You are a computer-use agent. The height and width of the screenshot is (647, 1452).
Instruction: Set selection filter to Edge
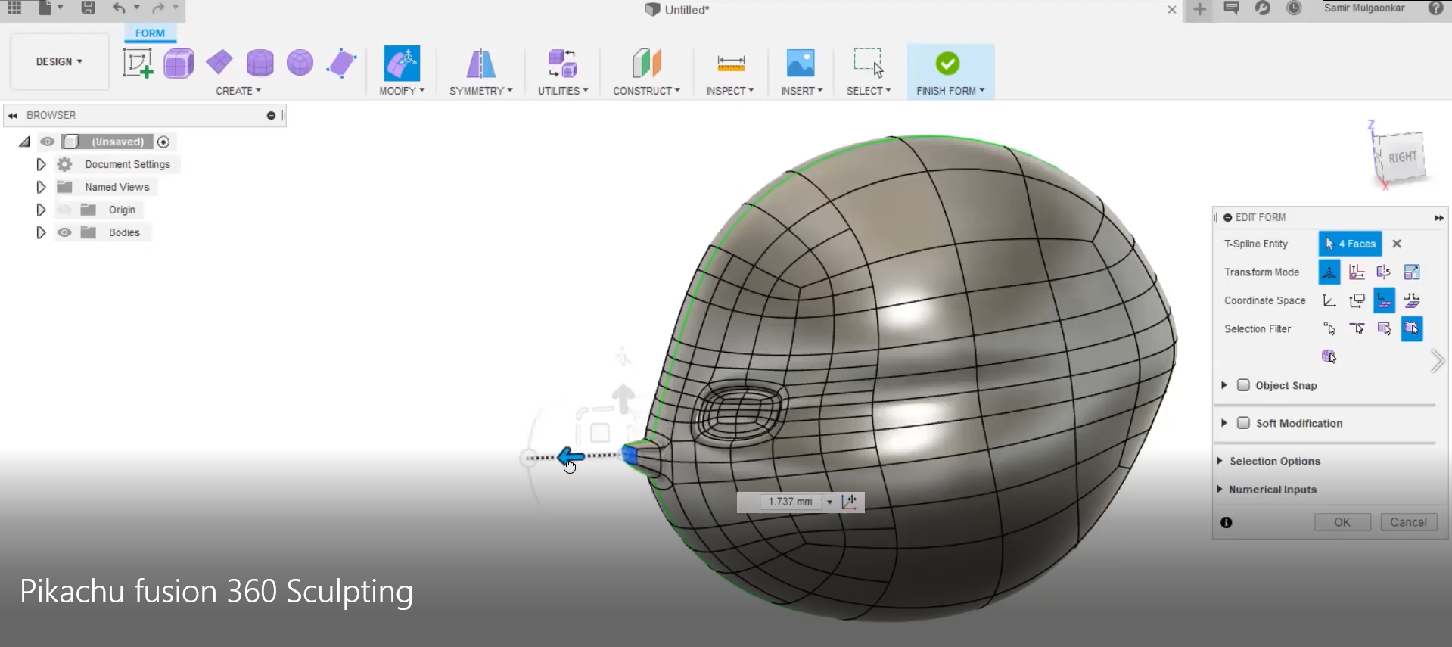1357,328
